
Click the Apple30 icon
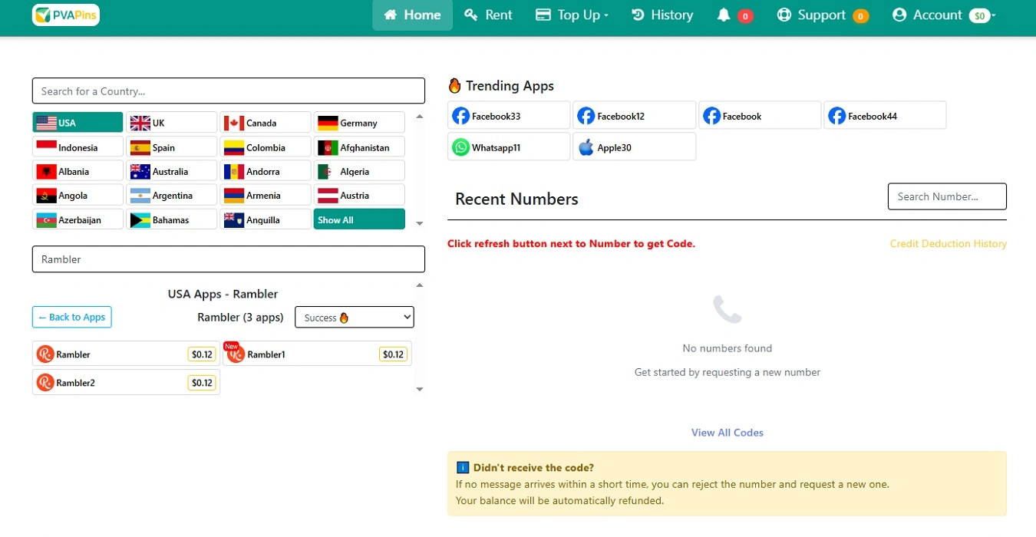pyautogui.click(x=586, y=147)
